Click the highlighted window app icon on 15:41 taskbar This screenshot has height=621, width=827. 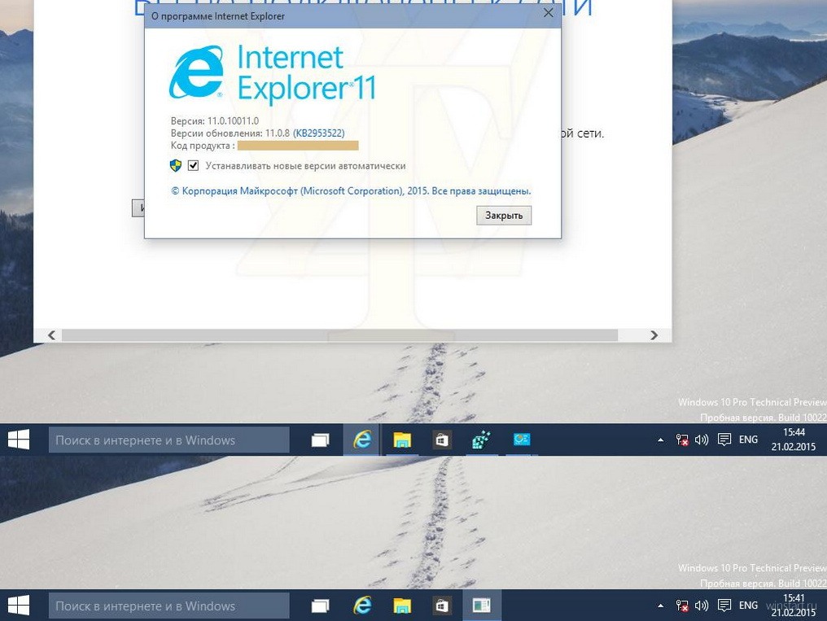pos(482,606)
